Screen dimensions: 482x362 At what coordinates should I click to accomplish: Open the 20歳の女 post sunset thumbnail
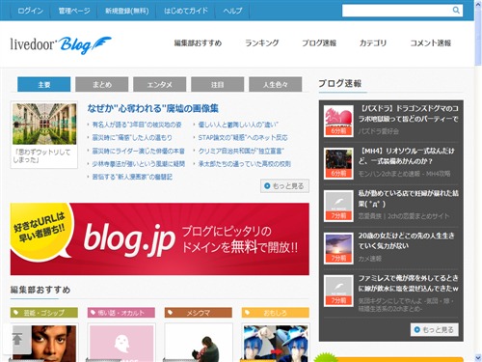[338, 248]
